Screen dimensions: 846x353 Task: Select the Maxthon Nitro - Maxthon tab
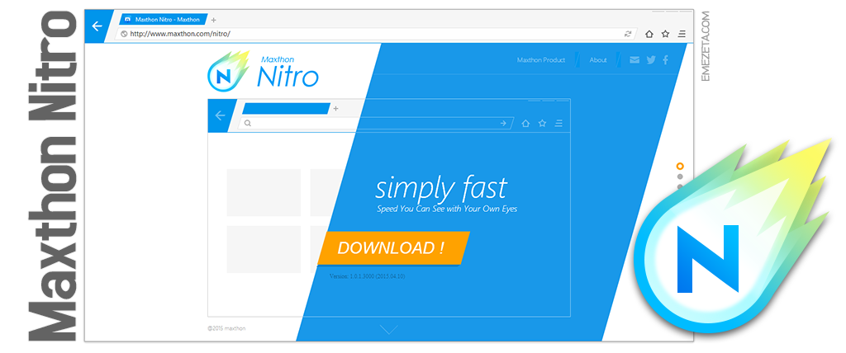tap(163, 20)
